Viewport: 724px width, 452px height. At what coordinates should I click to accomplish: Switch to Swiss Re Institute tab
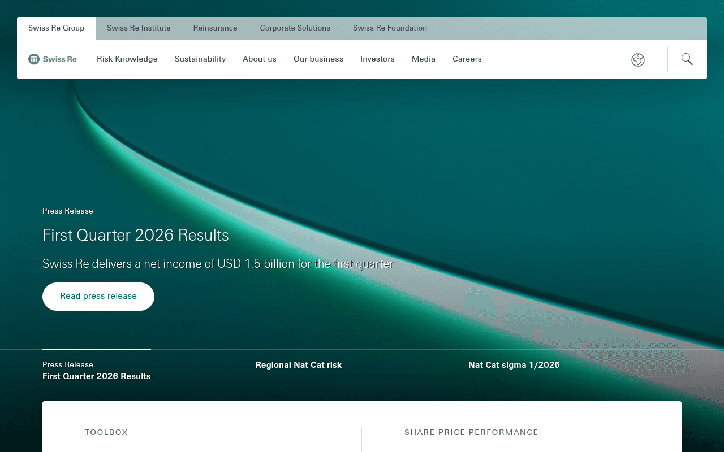click(x=139, y=28)
